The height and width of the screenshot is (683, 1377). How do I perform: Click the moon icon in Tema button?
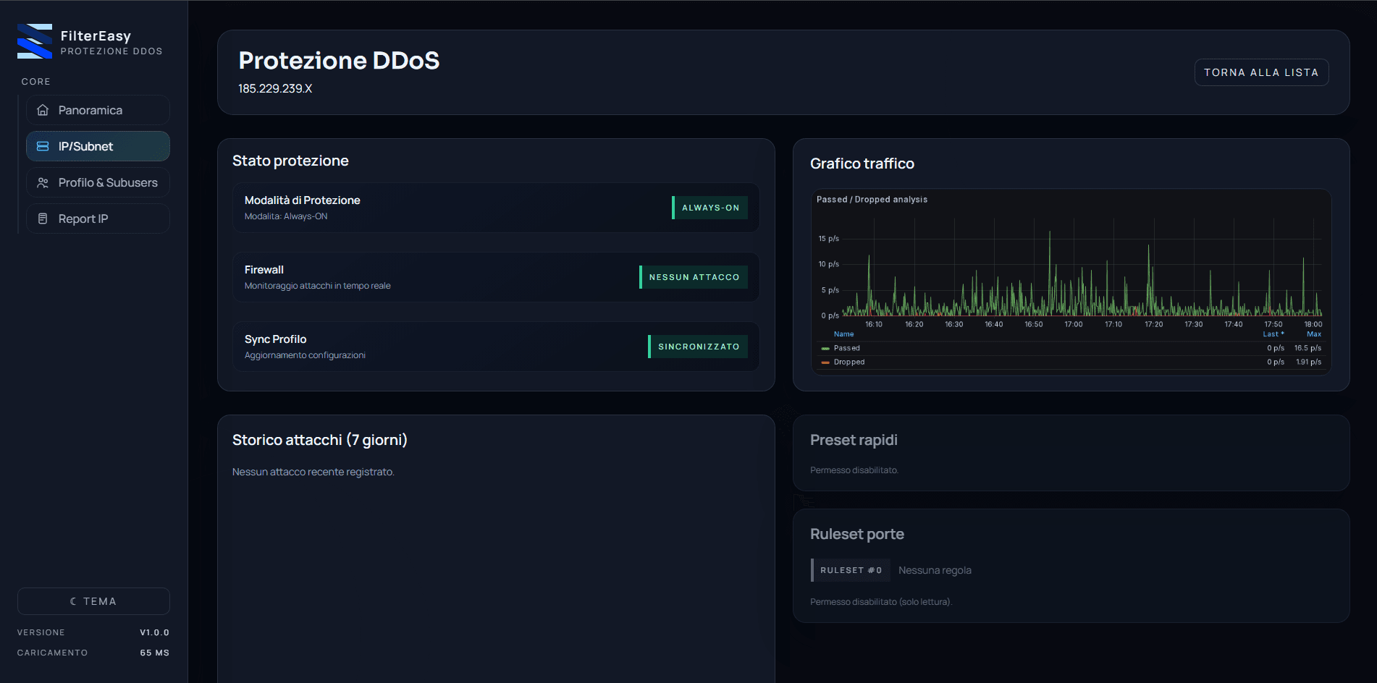pos(73,601)
